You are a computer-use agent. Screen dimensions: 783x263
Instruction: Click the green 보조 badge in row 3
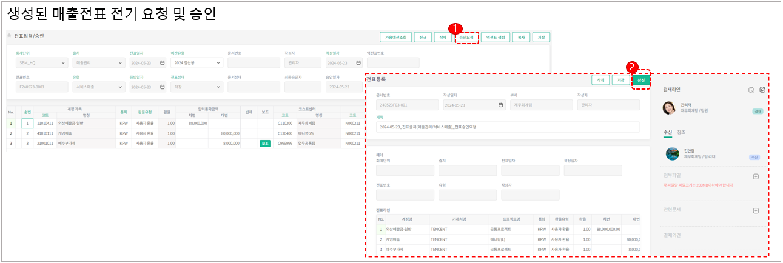point(264,144)
